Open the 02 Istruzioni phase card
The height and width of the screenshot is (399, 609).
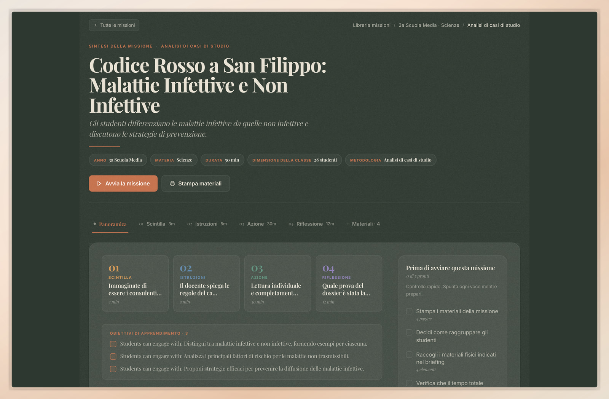[206, 284]
